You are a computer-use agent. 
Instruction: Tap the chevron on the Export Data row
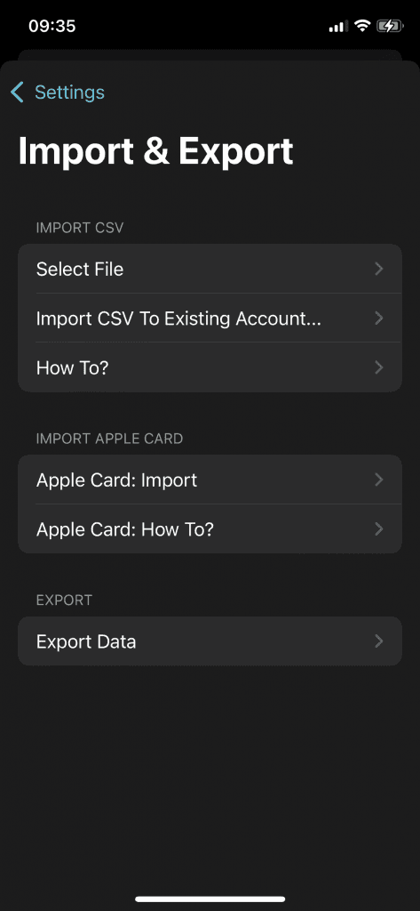click(379, 641)
